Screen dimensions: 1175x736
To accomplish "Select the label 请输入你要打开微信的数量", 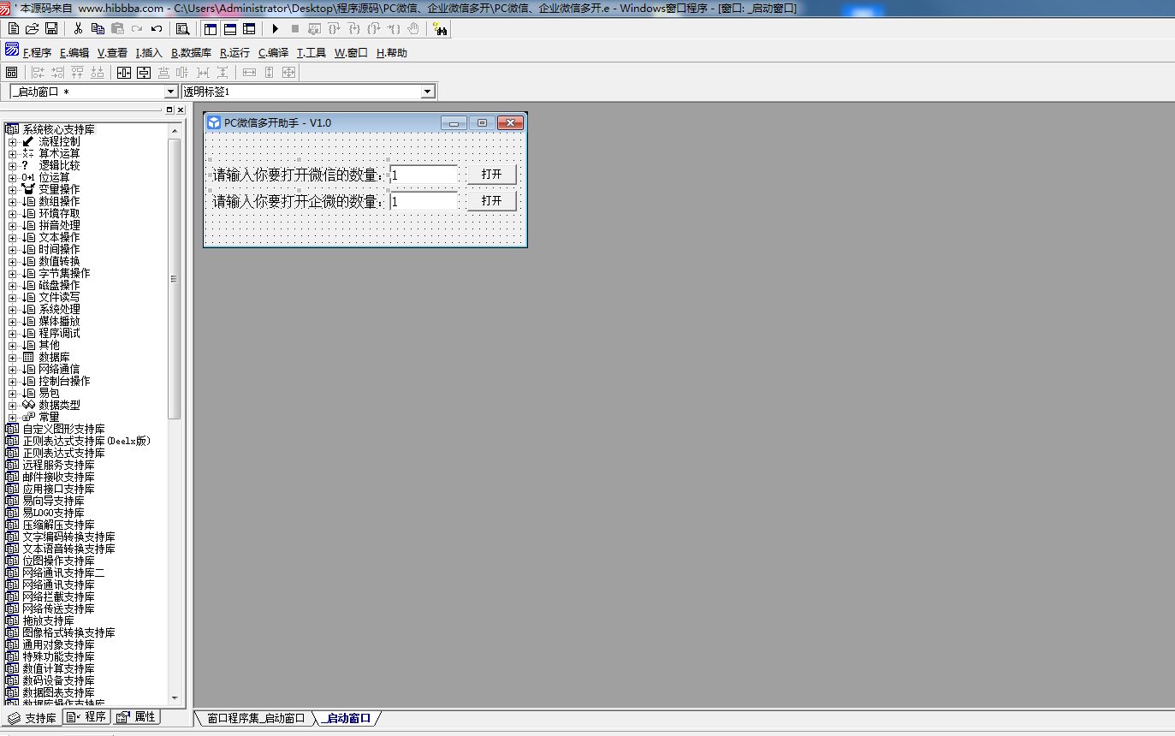I will point(297,175).
